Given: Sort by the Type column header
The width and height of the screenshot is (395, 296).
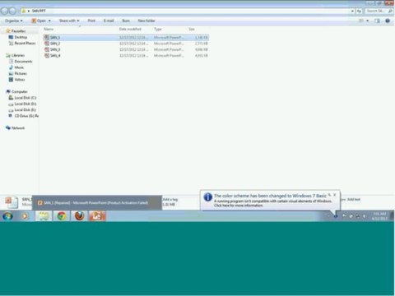Looking at the screenshot, I should click(158, 29).
